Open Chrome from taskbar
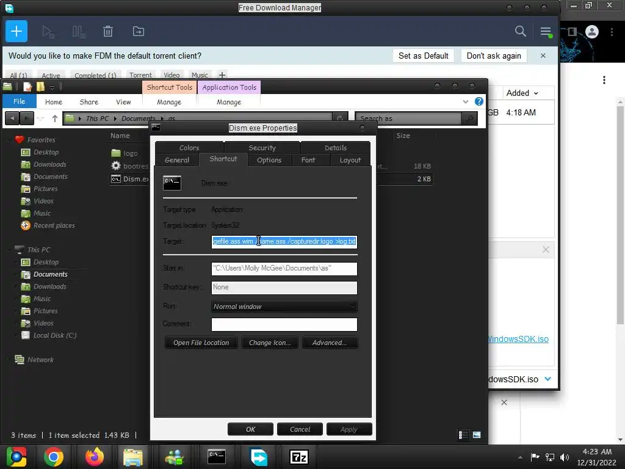625x469 pixels. [x=54, y=457]
